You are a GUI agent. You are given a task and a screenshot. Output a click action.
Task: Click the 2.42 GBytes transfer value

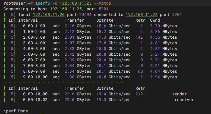click(x=78, y=54)
